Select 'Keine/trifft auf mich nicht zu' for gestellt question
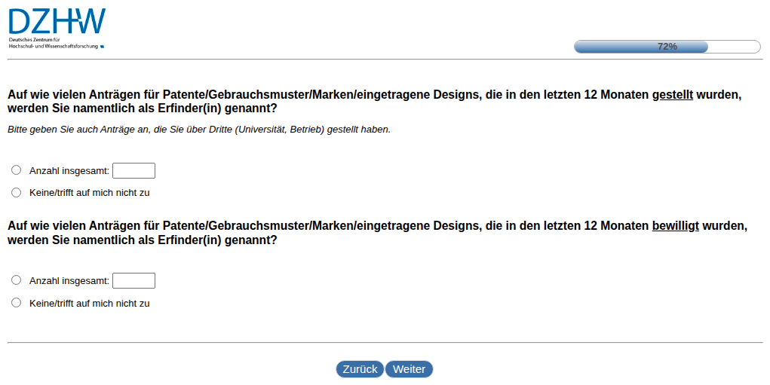The width and height of the screenshot is (770, 385). tap(16, 192)
